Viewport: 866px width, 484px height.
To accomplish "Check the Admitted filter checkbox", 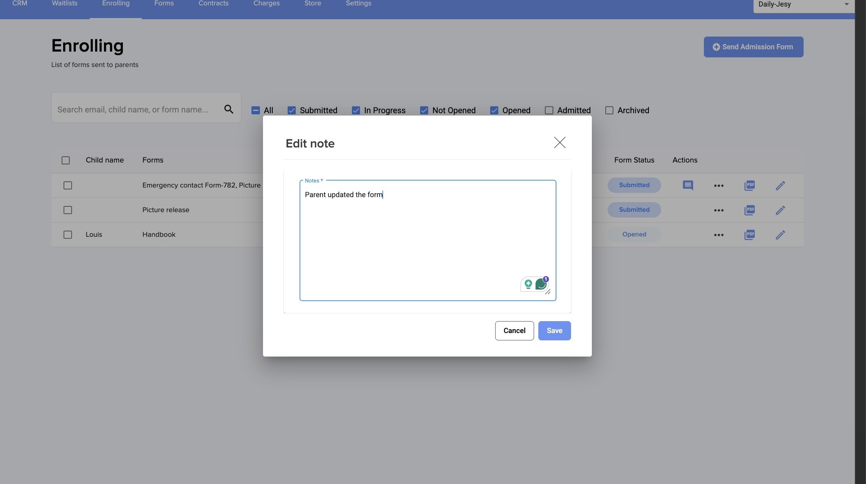I will tap(549, 111).
